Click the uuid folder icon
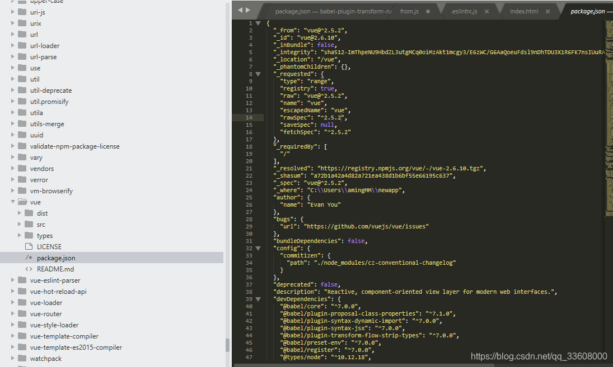The image size is (613, 367). click(x=22, y=135)
